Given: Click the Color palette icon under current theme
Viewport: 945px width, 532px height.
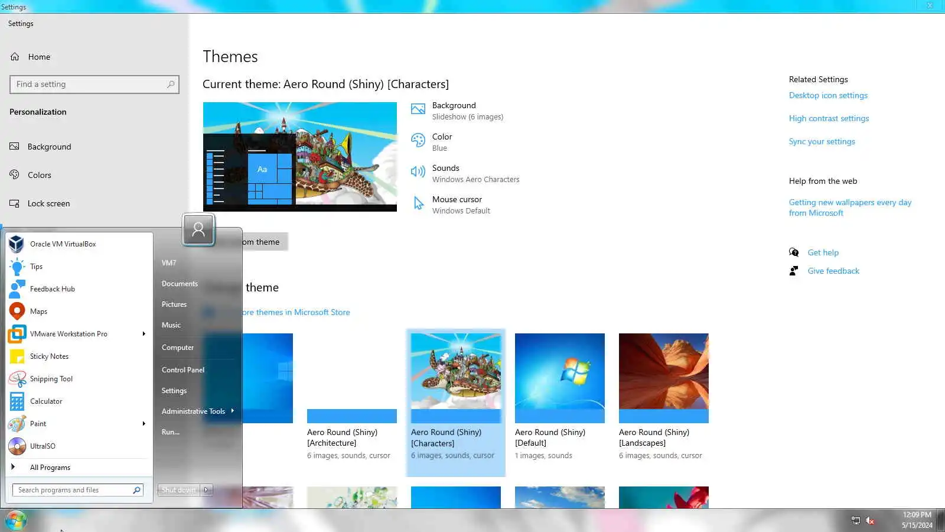Looking at the screenshot, I should [418, 141].
